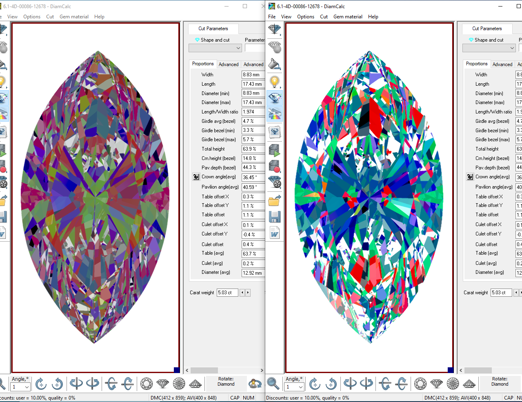Open the View menu in right window
522x402 pixels.
coord(287,17)
